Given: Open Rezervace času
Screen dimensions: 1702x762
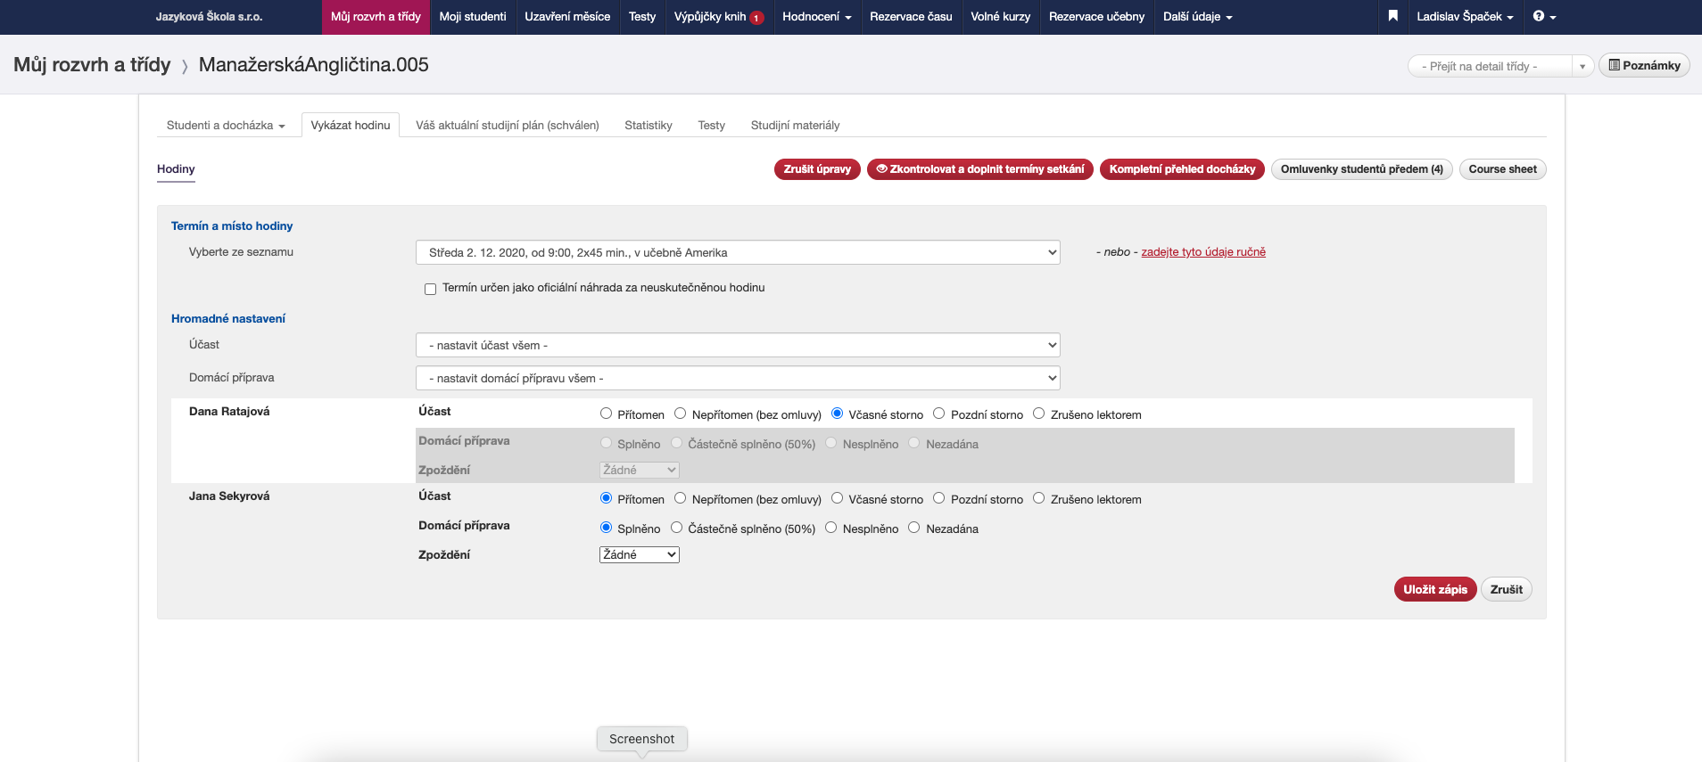Looking at the screenshot, I should [x=911, y=17].
